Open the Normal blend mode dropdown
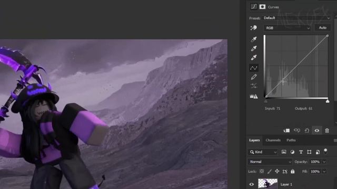Viewport: 337px width, 189px height. (x=270, y=162)
